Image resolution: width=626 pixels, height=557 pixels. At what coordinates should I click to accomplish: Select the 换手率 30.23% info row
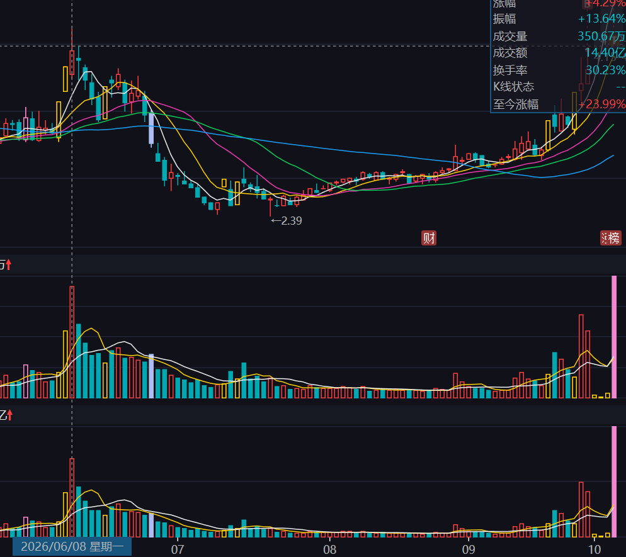[559, 70]
